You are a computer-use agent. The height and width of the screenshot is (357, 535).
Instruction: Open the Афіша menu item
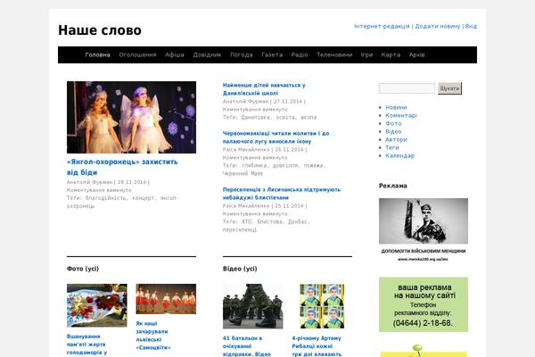pyautogui.click(x=175, y=54)
